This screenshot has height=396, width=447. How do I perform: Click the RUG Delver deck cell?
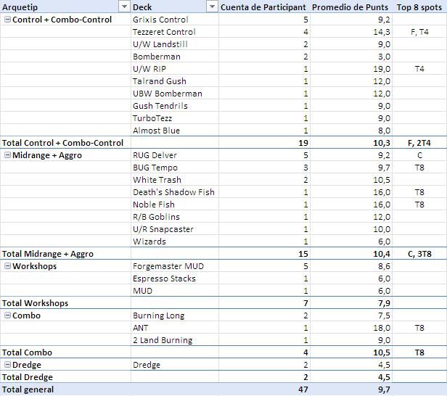[155, 155]
